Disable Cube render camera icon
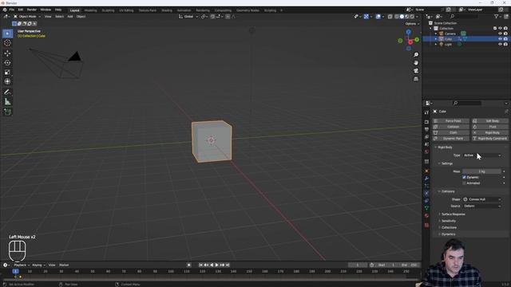This screenshot has height=287, width=511. [x=505, y=39]
